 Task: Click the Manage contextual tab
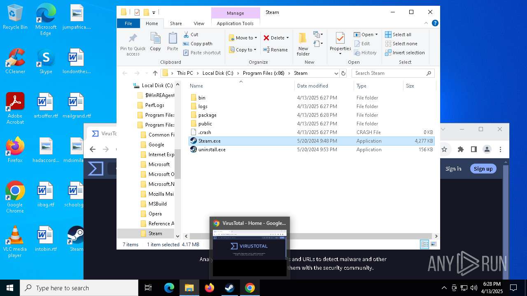(x=236, y=13)
